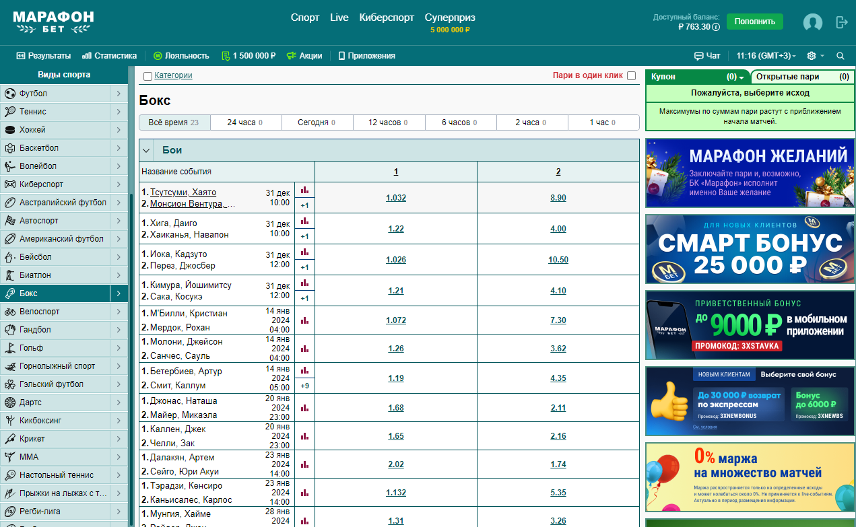This screenshot has width=856, height=527.
Task: Open the user profile avatar
Action: coord(813,22)
